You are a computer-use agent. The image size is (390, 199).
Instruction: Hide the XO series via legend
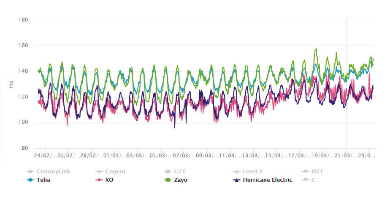[105, 180]
